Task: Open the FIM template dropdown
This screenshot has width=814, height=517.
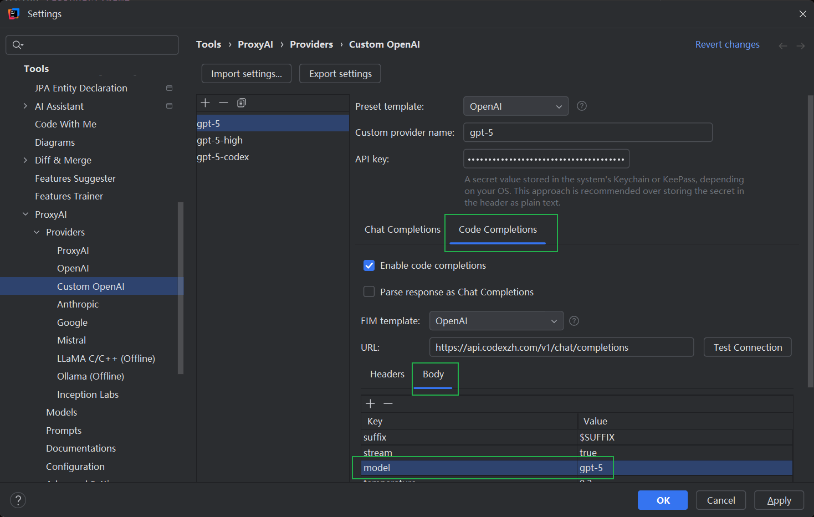Action: click(x=496, y=321)
